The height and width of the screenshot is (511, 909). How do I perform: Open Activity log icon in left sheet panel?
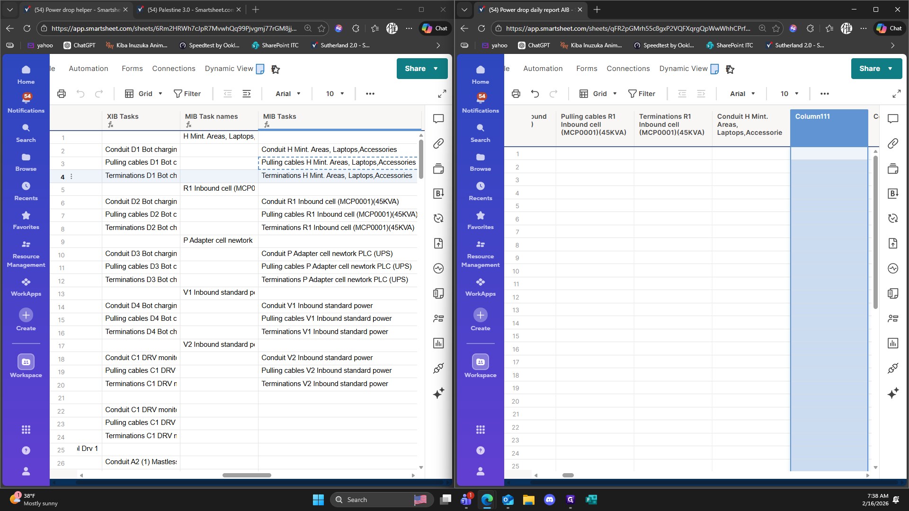tap(438, 268)
